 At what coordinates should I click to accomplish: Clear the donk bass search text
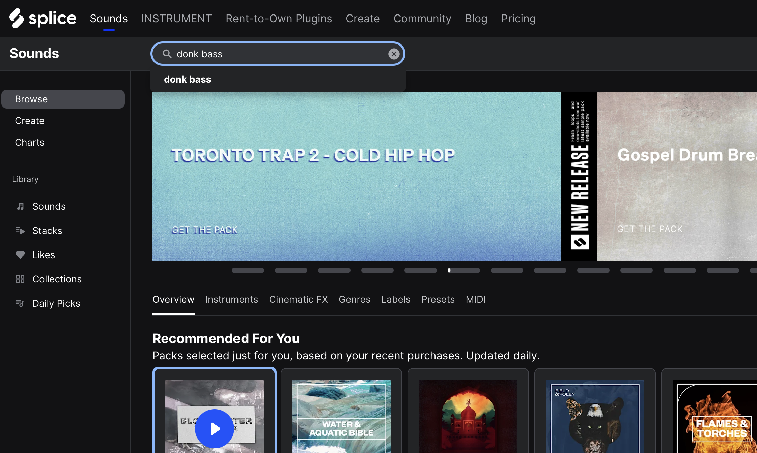click(394, 54)
